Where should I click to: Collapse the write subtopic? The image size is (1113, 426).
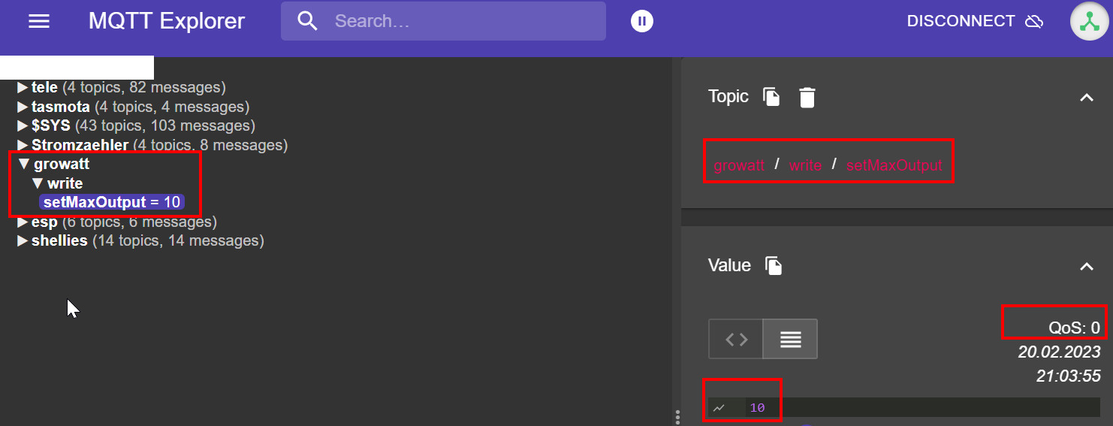click(38, 183)
